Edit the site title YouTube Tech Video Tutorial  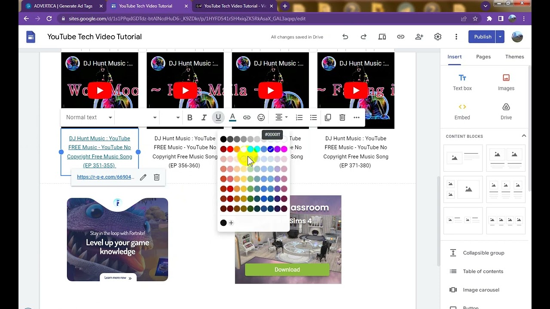[95, 37]
